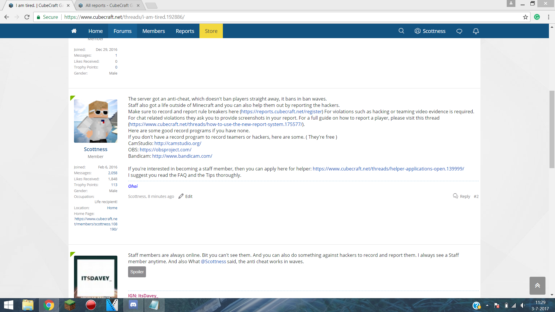Open conversations inbox speech bubble icon
The image size is (555, 312).
tap(459, 31)
